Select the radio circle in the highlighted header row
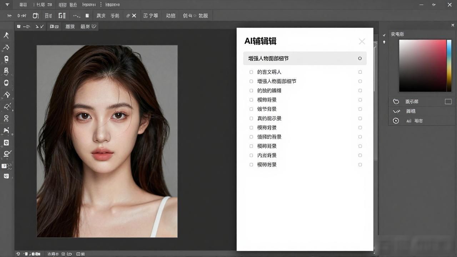The width and height of the screenshot is (457, 257). click(x=360, y=58)
